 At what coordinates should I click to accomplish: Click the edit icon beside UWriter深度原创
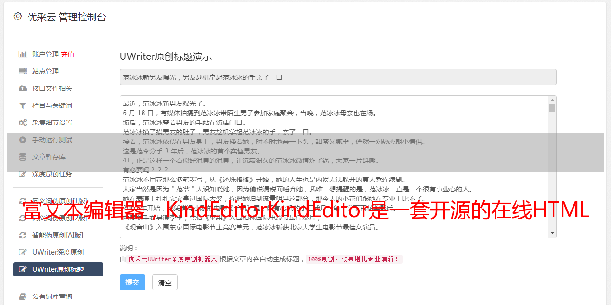[x=22, y=252]
